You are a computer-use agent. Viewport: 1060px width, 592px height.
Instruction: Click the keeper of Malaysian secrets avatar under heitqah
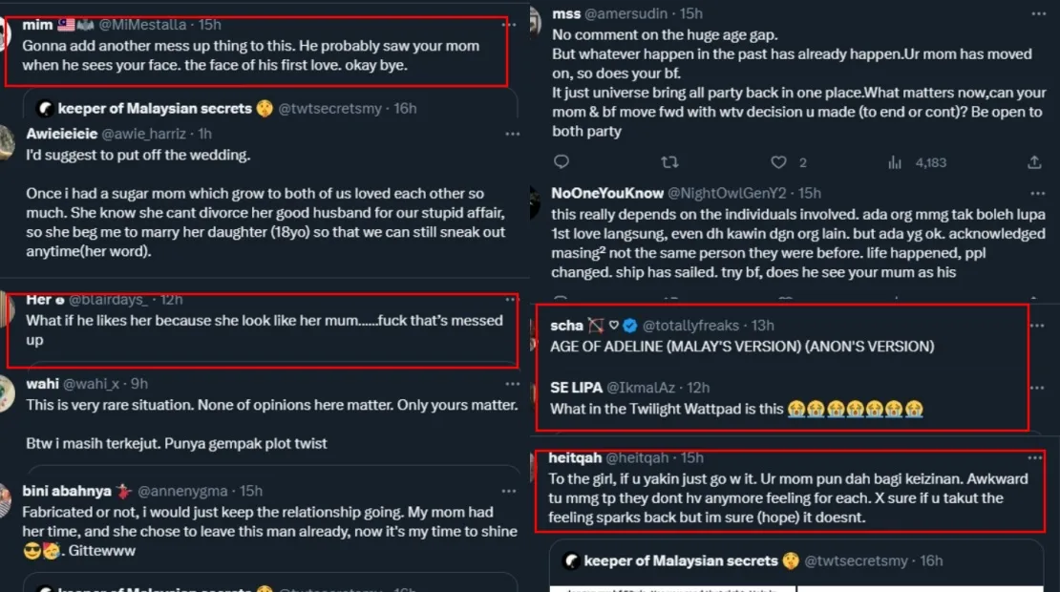click(571, 561)
